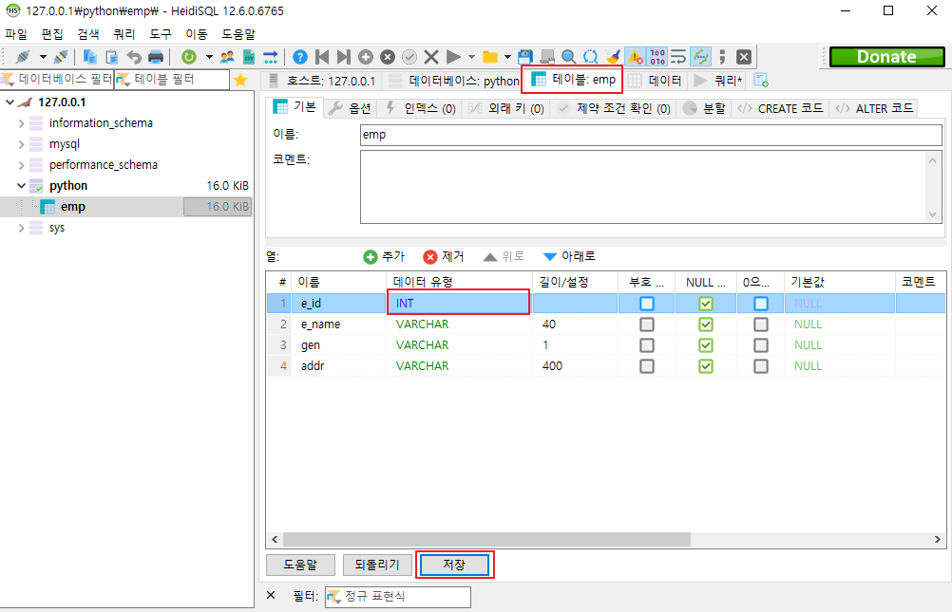Click the Find magnifier icon
The image size is (952, 612).
[569, 57]
